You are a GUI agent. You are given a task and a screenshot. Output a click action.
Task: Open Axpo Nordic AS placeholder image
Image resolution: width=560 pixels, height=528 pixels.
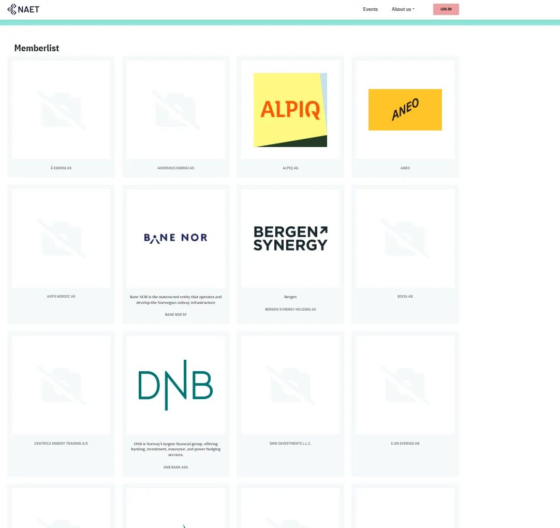coord(61,238)
